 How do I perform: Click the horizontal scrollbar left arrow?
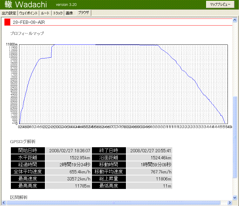pyautogui.click(x=4, y=202)
